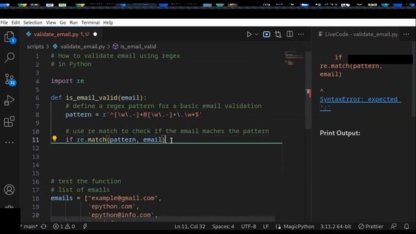This screenshot has height=234, width=416.
Task: Show additional activity bar views ellipsis
Action: [x=9, y=142]
